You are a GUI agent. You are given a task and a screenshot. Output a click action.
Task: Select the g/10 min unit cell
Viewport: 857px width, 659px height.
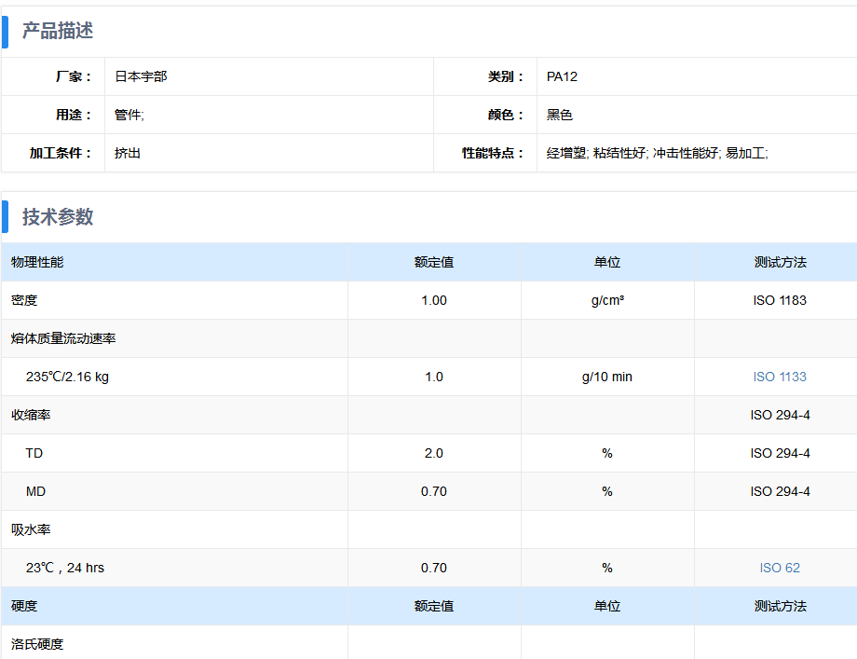pyautogui.click(x=607, y=377)
